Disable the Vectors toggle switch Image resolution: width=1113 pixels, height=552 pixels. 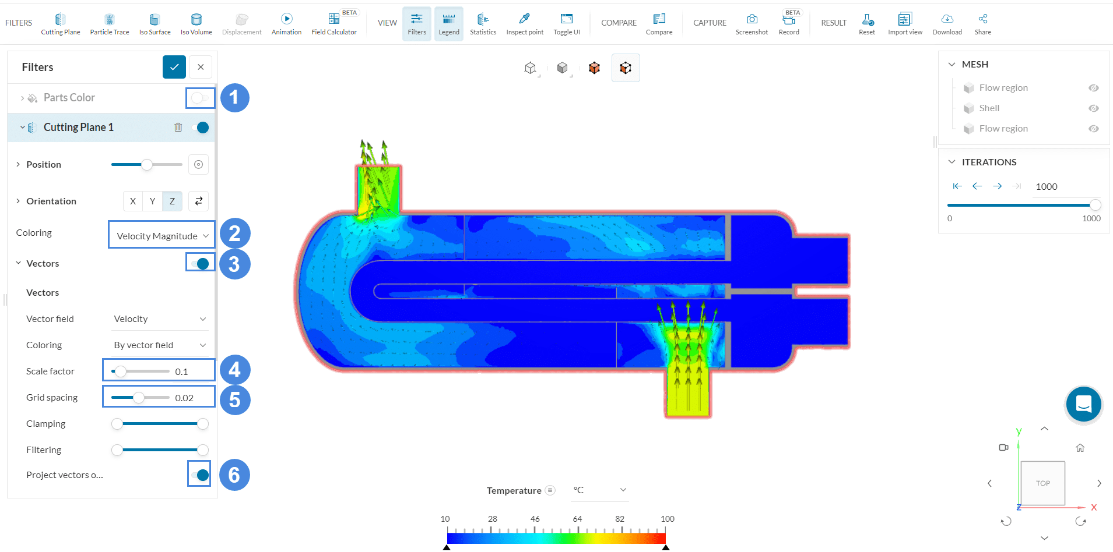tap(201, 264)
